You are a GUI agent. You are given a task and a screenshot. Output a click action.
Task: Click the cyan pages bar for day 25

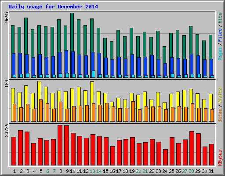[x=173, y=76]
